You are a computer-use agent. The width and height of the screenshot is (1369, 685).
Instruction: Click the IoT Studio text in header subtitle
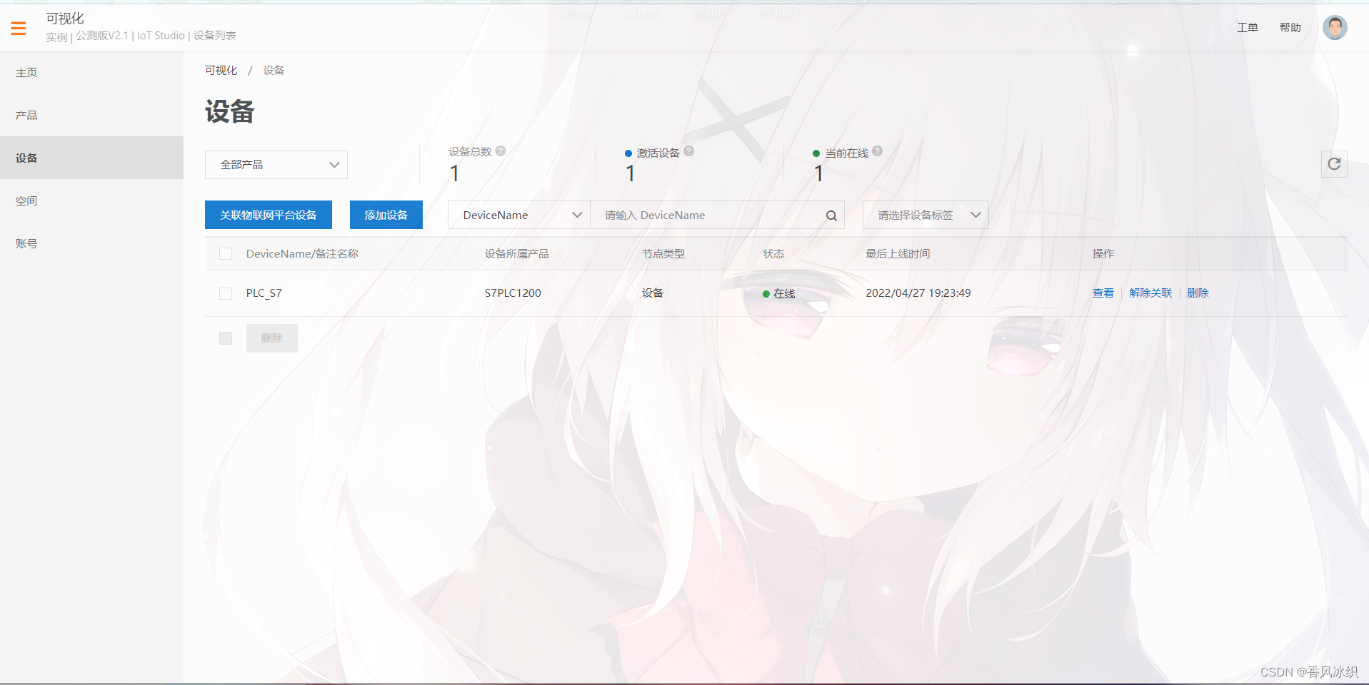pos(161,36)
